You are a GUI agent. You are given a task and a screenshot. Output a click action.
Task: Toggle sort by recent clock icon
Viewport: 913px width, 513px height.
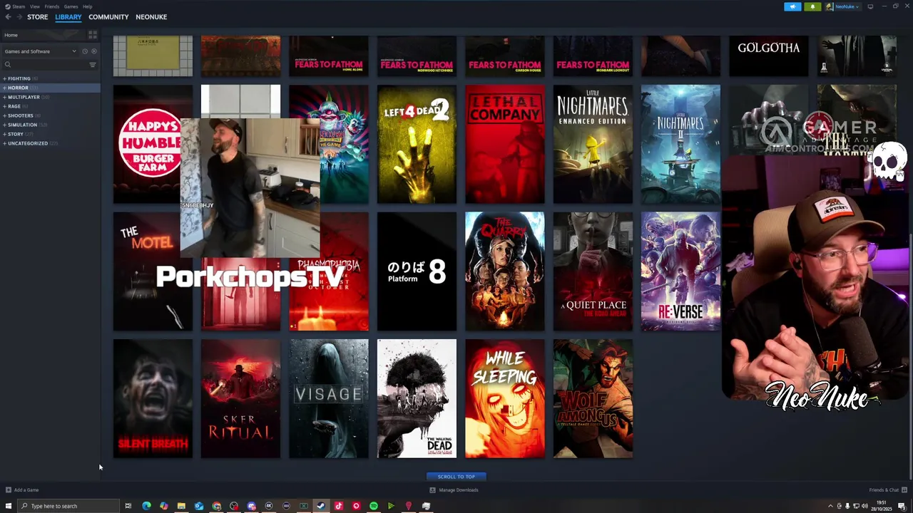click(x=85, y=51)
